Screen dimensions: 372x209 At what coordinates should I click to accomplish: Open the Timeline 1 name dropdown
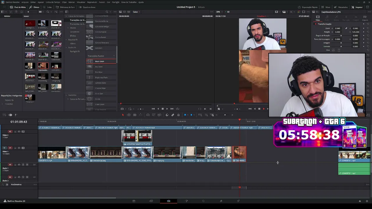[262, 16]
